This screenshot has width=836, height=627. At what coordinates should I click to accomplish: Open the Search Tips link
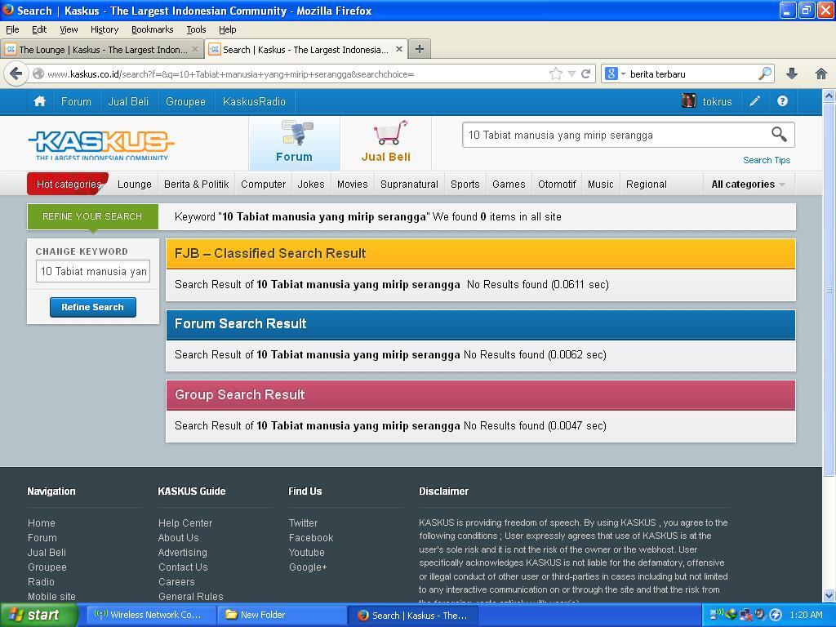coord(766,160)
